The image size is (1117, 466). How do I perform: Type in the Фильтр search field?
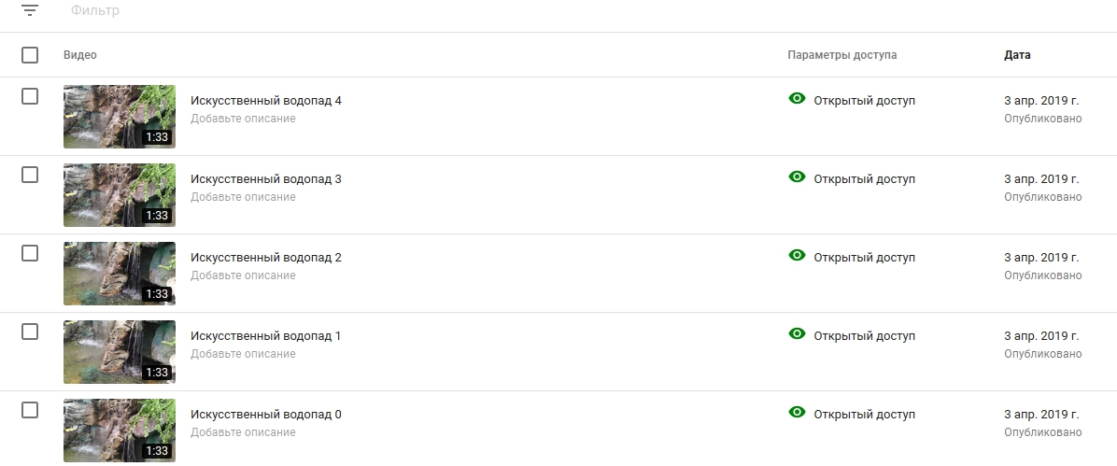coord(280,12)
